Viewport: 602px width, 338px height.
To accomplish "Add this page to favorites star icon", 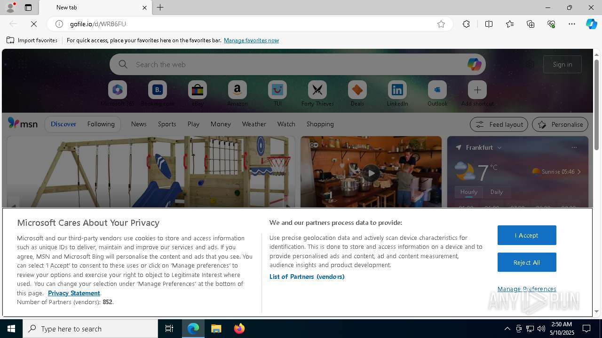I will point(441,24).
